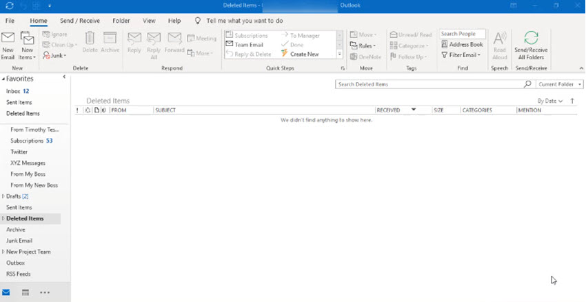Respond with a Meeting
This screenshot has height=302, width=586.
point(202,38)
